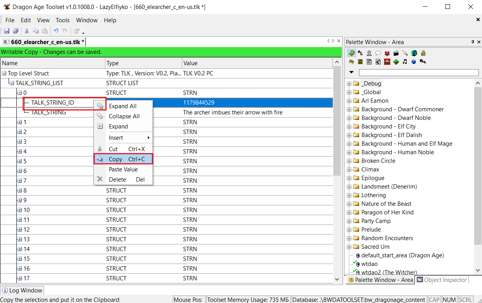Select the music note palette icon

[405, 62]
